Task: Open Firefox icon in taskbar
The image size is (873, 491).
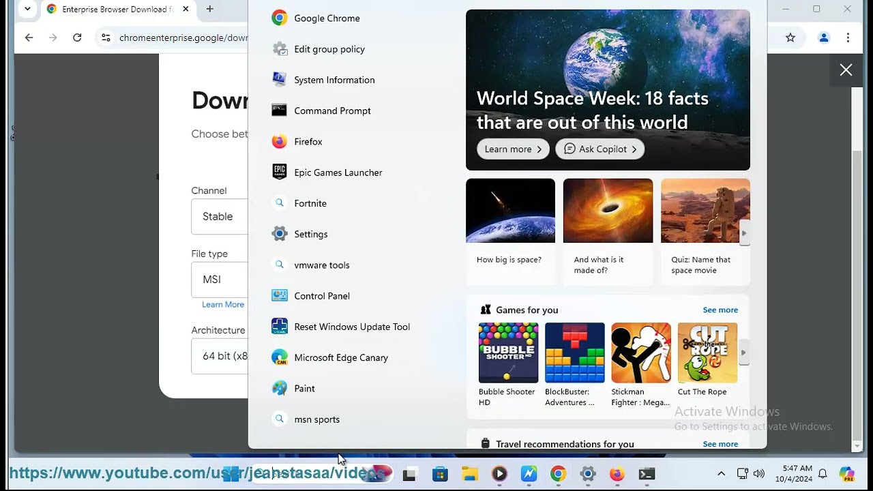Action: (617, 474)
